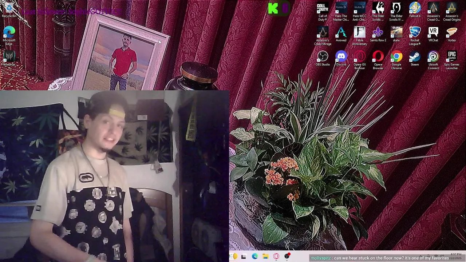Select the Vortex mod manager shortcut
The height and width of the screenshot is (262, 466).
[452, 34]
